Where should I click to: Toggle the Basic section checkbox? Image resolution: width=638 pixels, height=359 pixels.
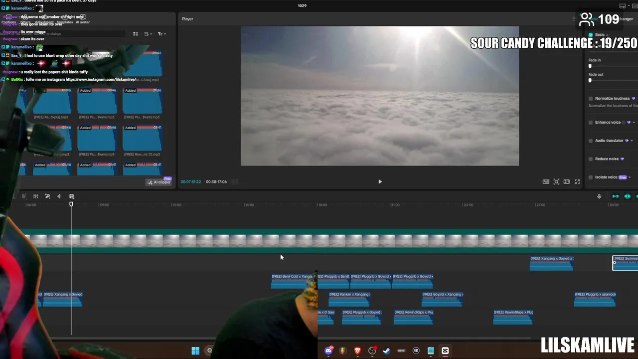[x=591, y=34]
